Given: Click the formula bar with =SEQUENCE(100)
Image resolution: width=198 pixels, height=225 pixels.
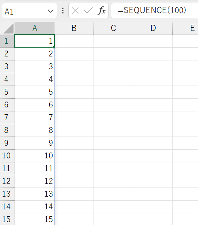Looking at the screenshot, I should point(155,11).
